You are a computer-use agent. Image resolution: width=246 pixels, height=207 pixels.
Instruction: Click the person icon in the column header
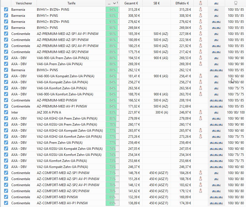[x=201, y=3]
